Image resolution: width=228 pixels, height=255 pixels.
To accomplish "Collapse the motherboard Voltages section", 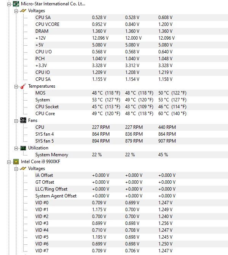I will click(x=16, y=11).
